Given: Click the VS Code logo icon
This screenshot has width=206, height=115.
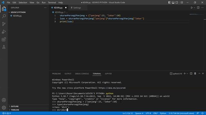Looking at the screenshot, I should pyautogui.click(x=3, y=3).
